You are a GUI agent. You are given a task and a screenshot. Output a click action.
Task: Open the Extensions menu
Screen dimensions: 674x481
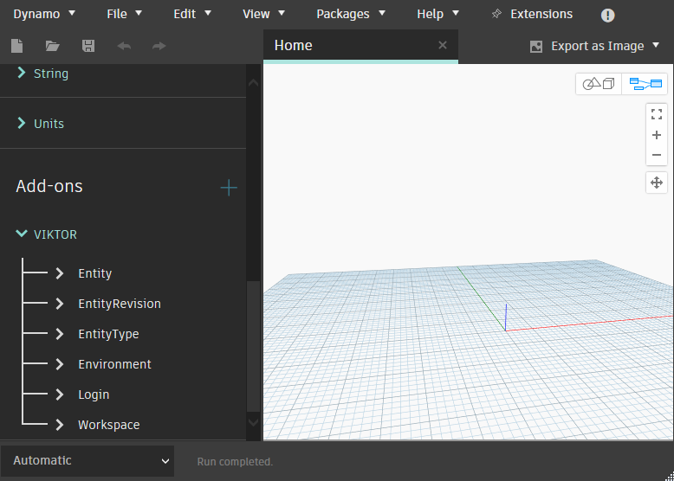(532, 14)
